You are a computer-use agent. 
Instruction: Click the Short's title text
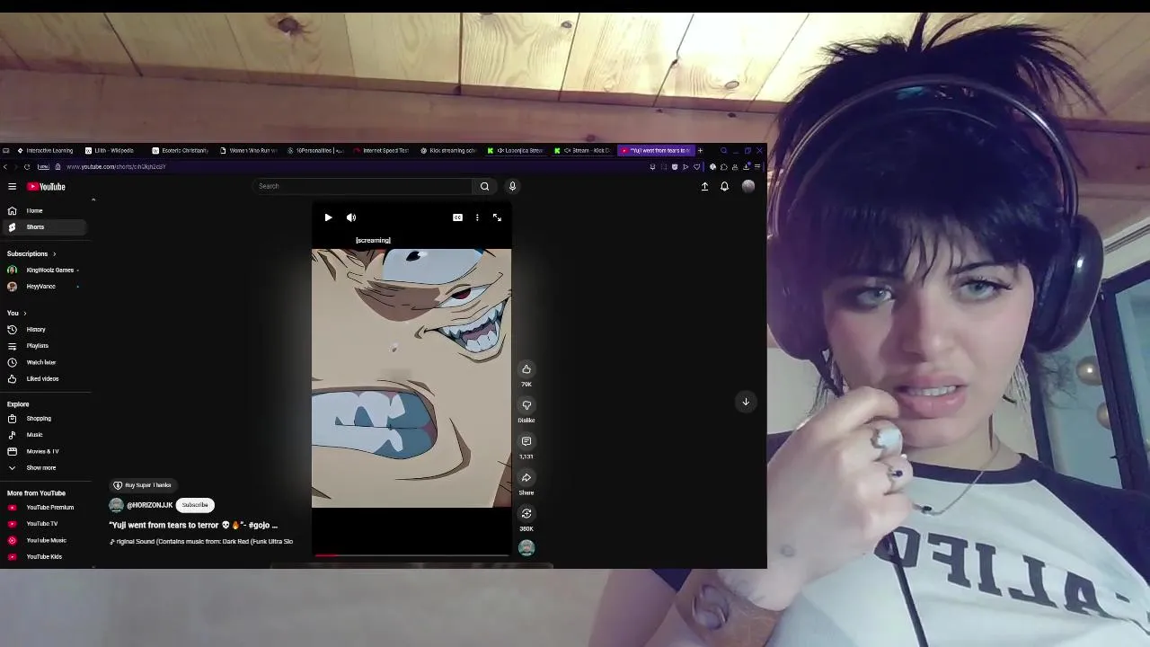[193, 525]
